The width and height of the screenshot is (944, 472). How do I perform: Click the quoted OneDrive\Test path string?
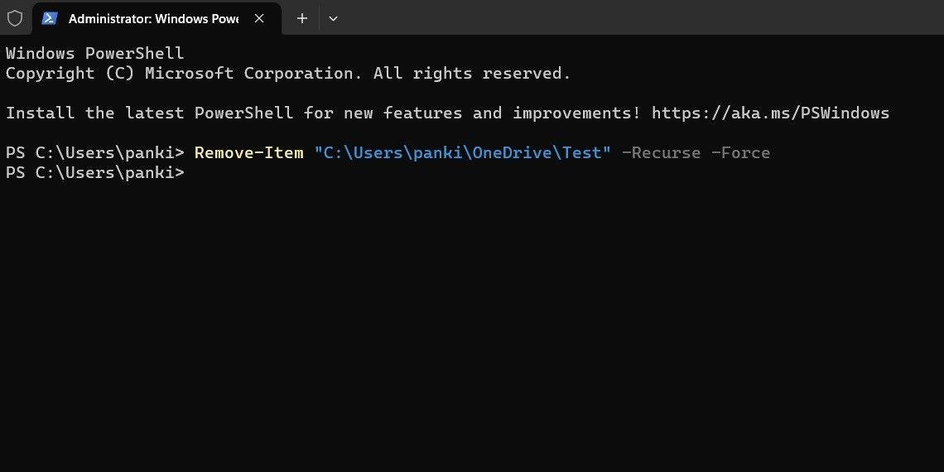(x=462, y=152)
